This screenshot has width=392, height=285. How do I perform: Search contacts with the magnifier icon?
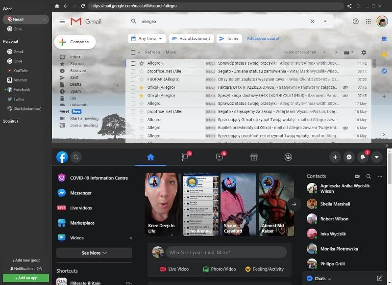coord(368,177)
